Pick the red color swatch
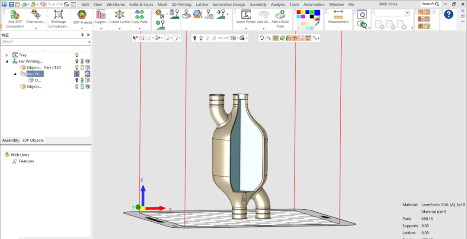Screen dimensions: 467x239 [x=299, y=12]
